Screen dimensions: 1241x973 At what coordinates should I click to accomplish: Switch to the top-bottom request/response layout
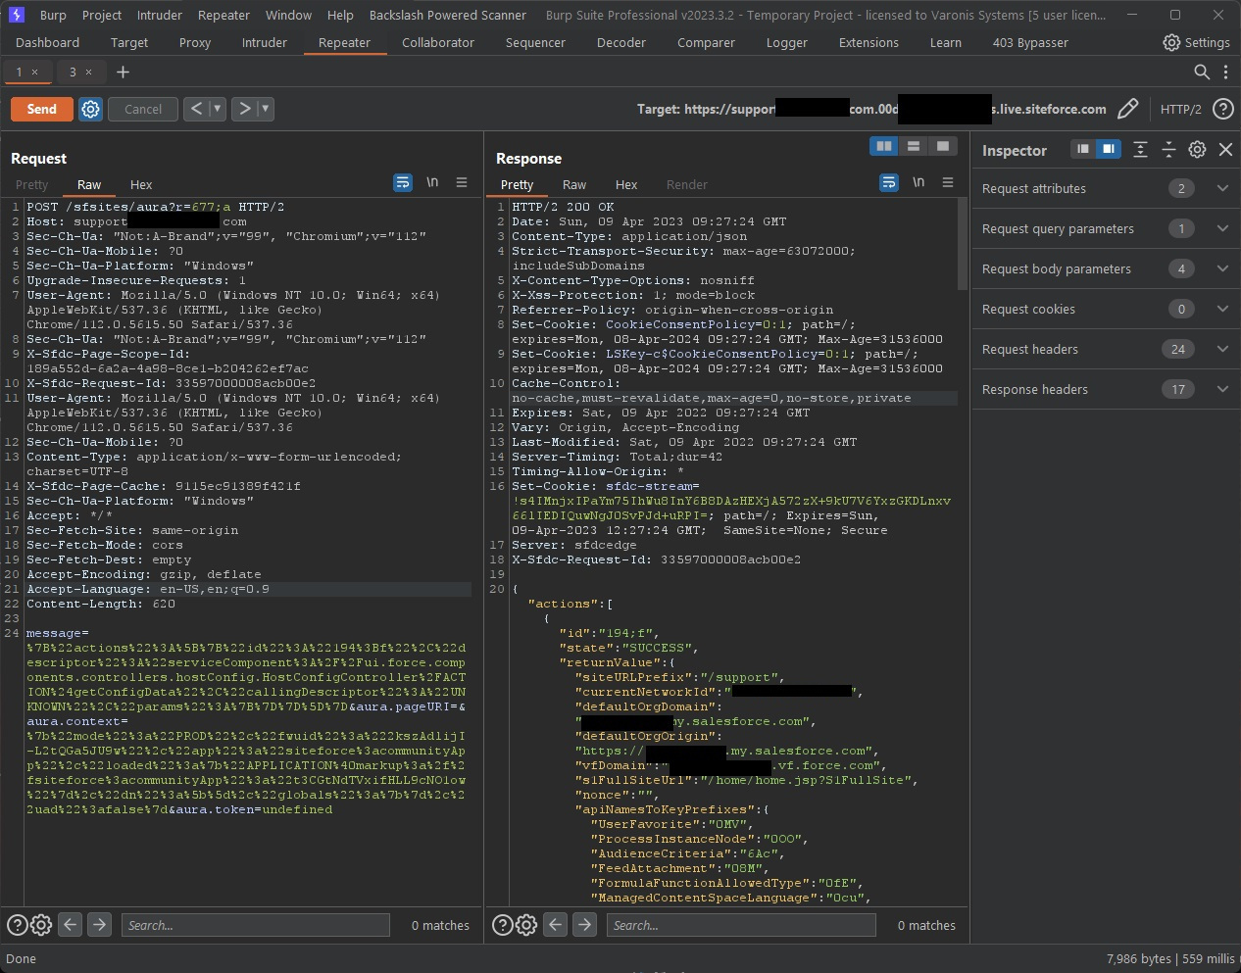pos(914,146)
